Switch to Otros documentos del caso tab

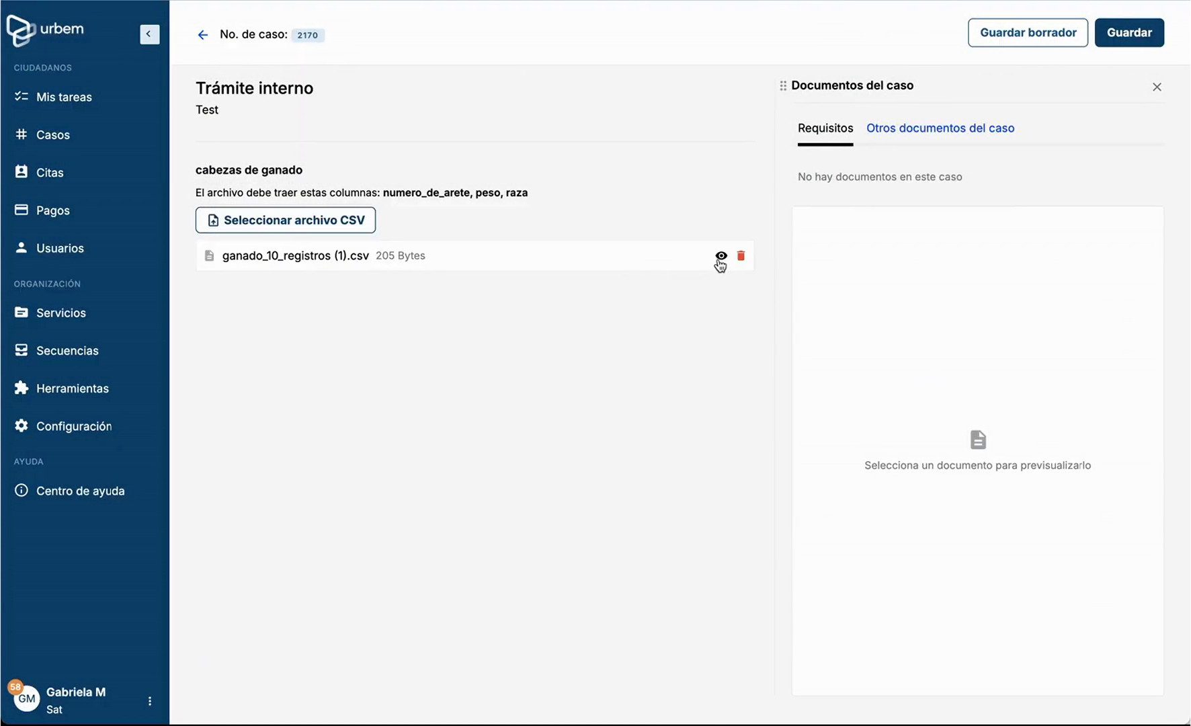[940, 128]
